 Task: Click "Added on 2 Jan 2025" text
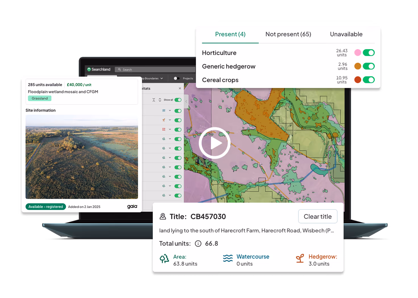[84, 207]
